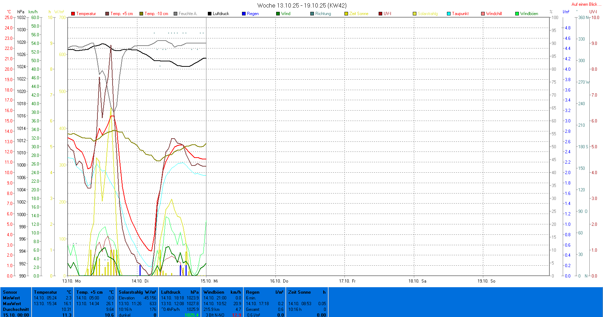
Task: Toggle the Solarstrahlg legend label
Action: [x=428, y=14]
